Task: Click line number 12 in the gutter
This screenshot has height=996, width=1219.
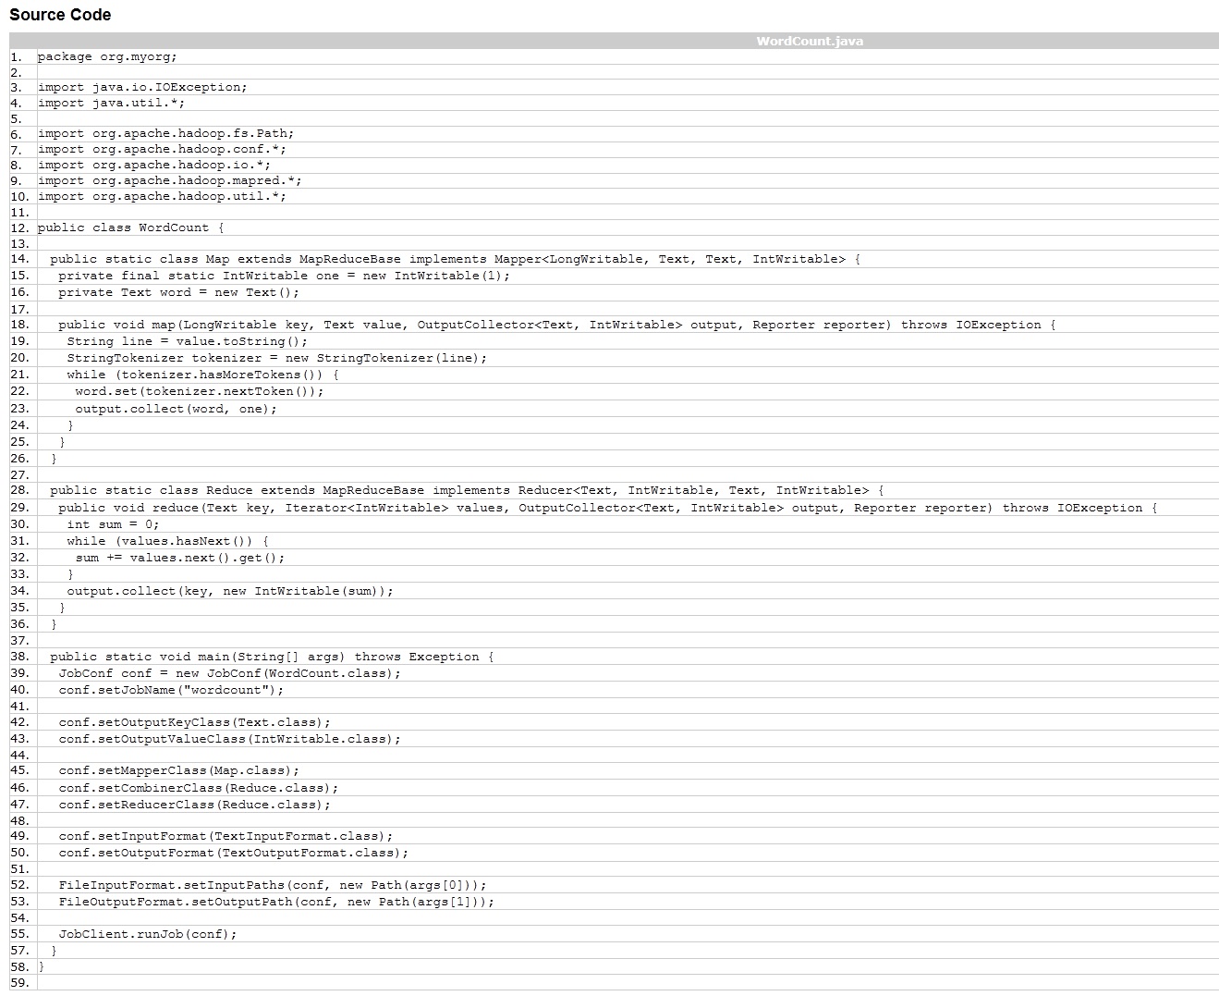Action: point(19,227)
